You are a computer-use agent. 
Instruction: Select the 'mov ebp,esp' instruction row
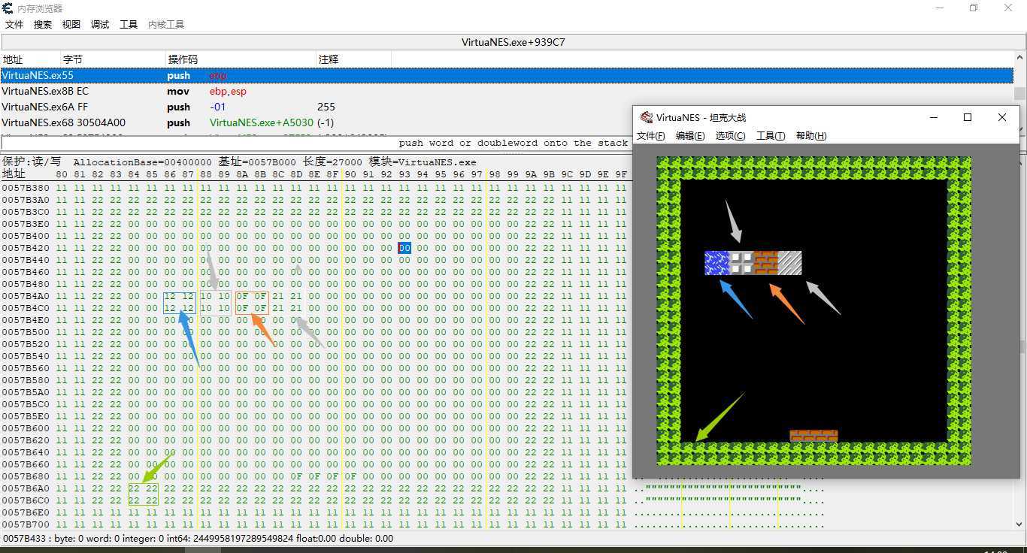click(507, 91)
